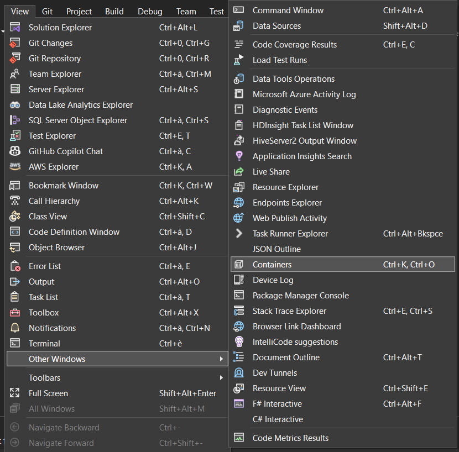
Task: Click the Code Metrics Results icon
Action: [x=239, y=438]
